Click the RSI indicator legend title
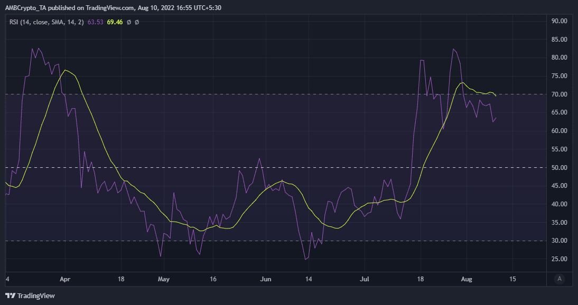 pyautogui.click(x=45, y=22)
